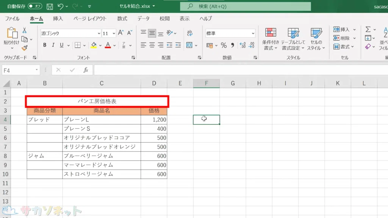Click the Paste clipboard icon
The image size is (388, 218).
(x=12, y=33)
